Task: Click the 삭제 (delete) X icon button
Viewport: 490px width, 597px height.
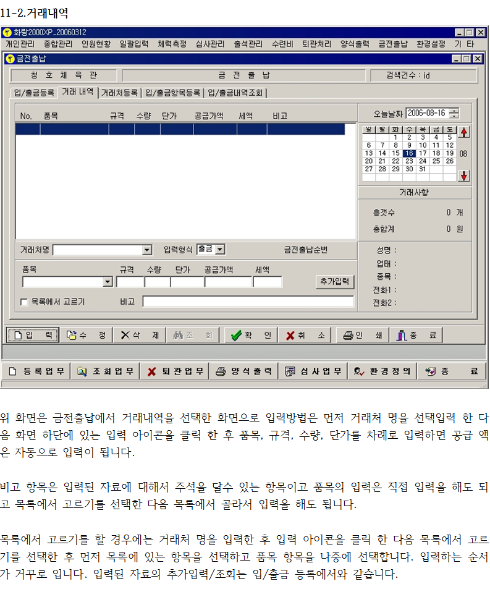Action: coord(140,335)
